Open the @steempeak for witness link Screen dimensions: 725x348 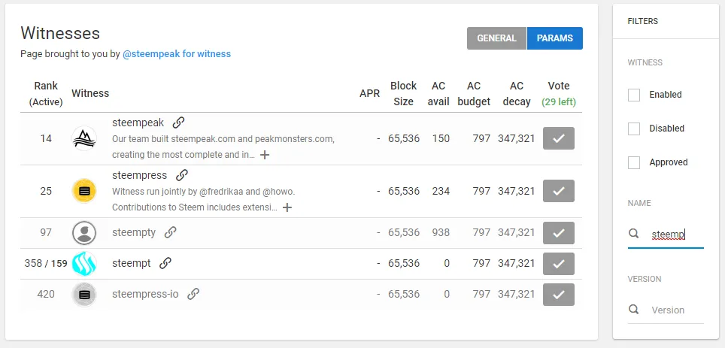point(177,54)
